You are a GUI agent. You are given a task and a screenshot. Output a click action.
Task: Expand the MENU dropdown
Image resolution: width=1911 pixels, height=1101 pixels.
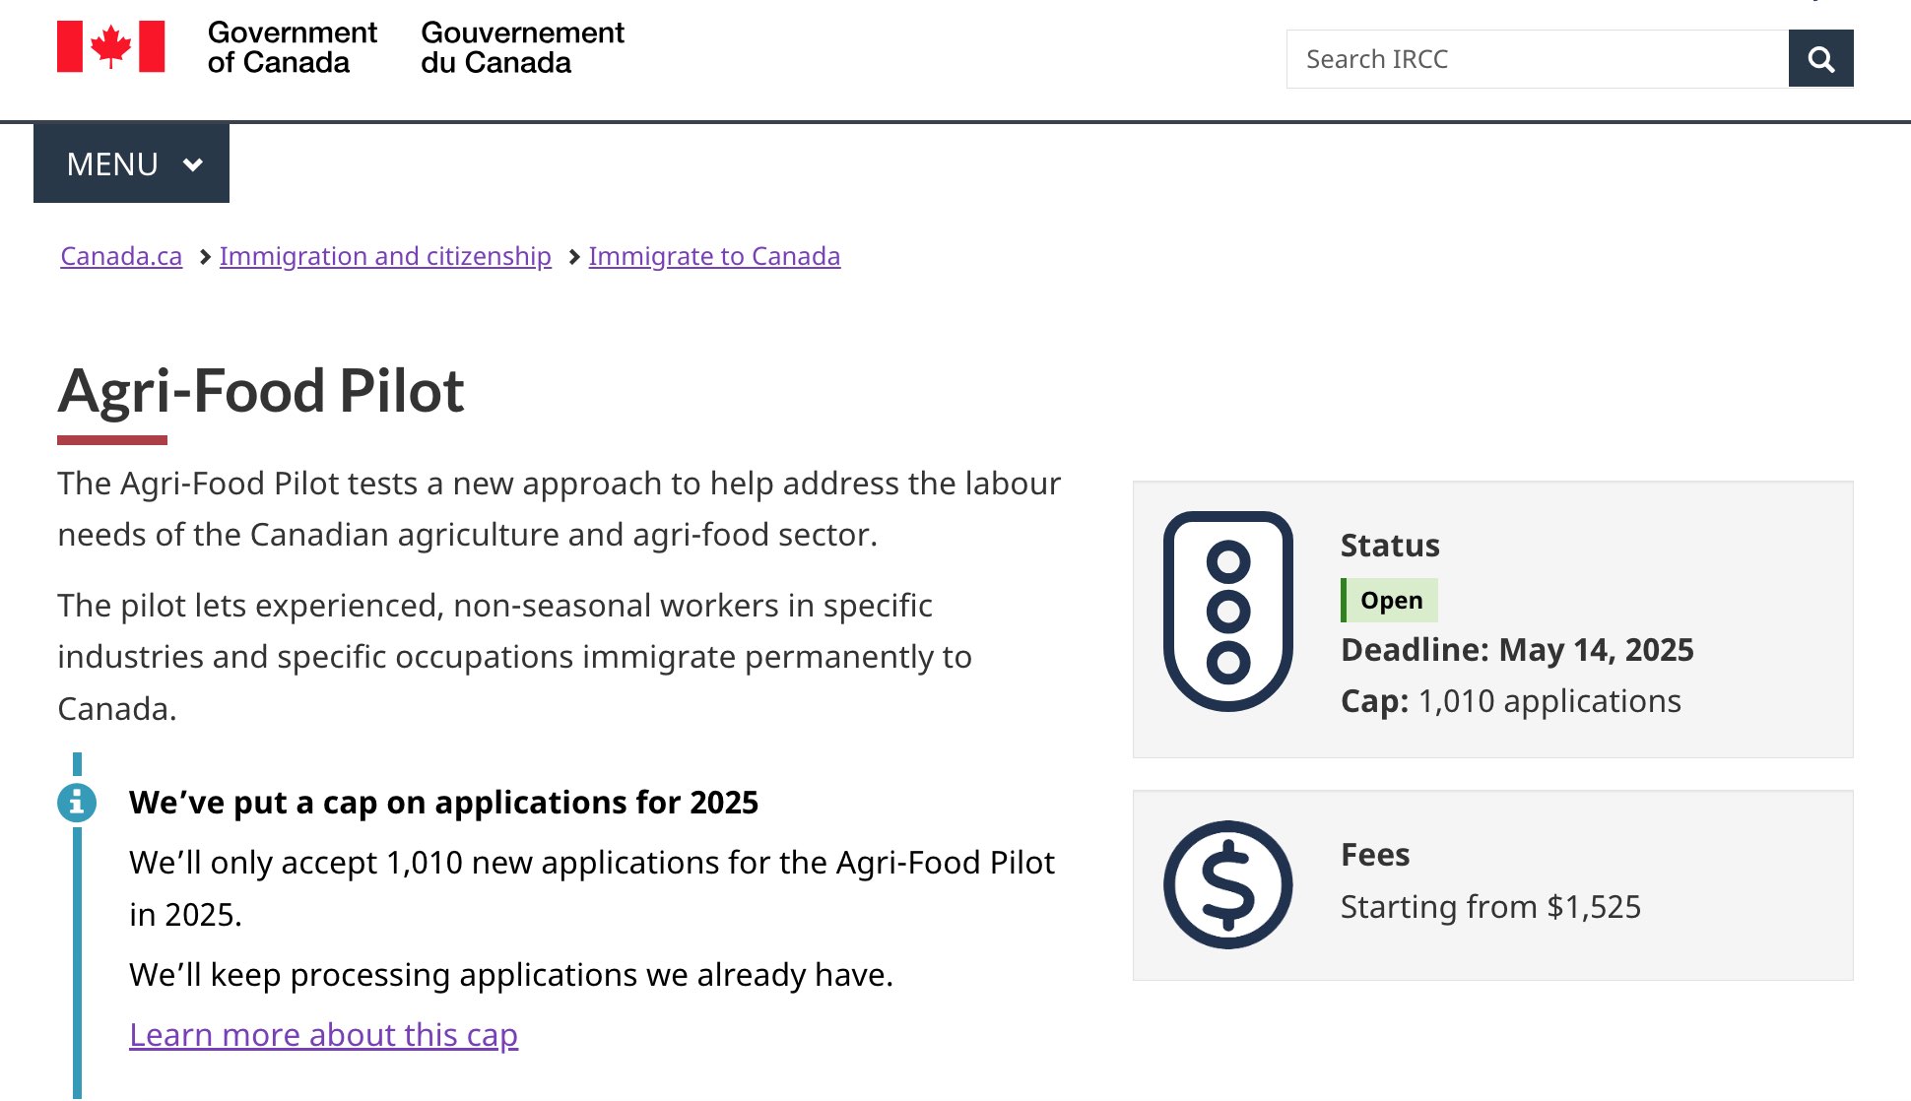tap(131, 163)
